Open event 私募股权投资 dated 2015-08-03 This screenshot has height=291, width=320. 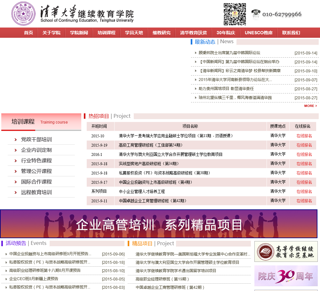click(x=50, y=287)
